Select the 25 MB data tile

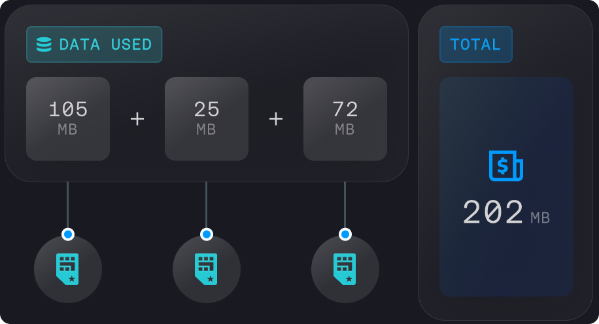[x=207, y=119]
